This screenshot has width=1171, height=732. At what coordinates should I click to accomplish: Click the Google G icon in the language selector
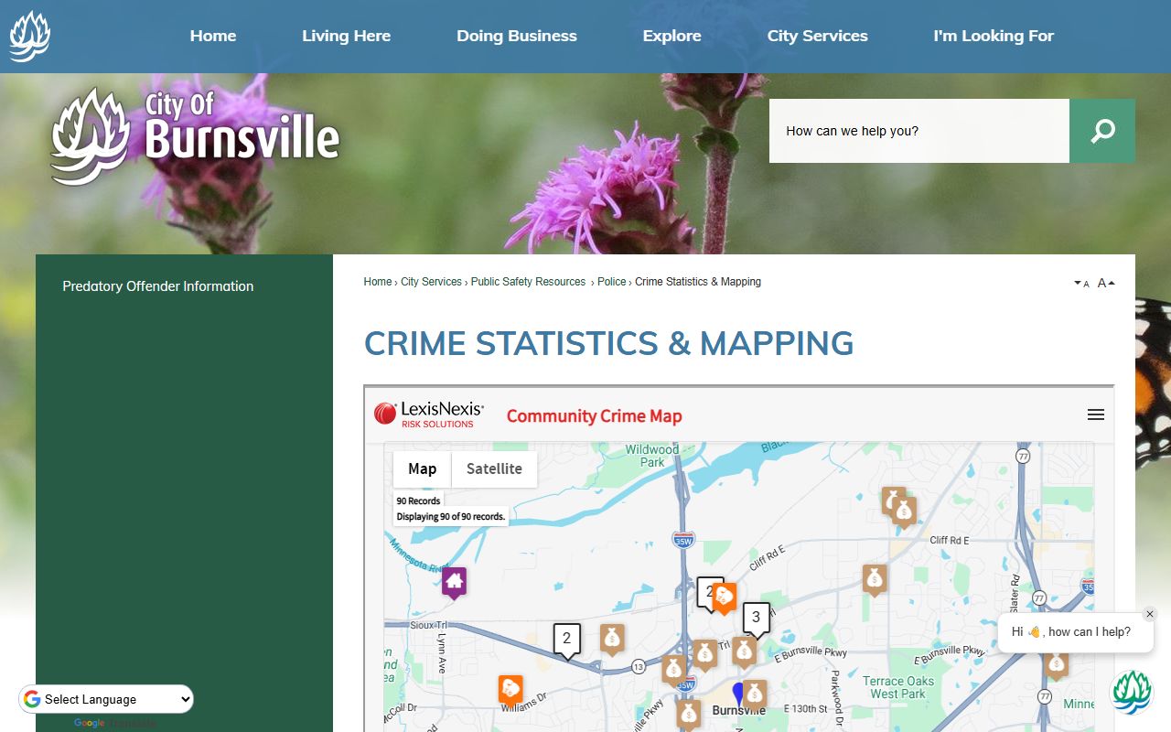click(x=32, y=699)
